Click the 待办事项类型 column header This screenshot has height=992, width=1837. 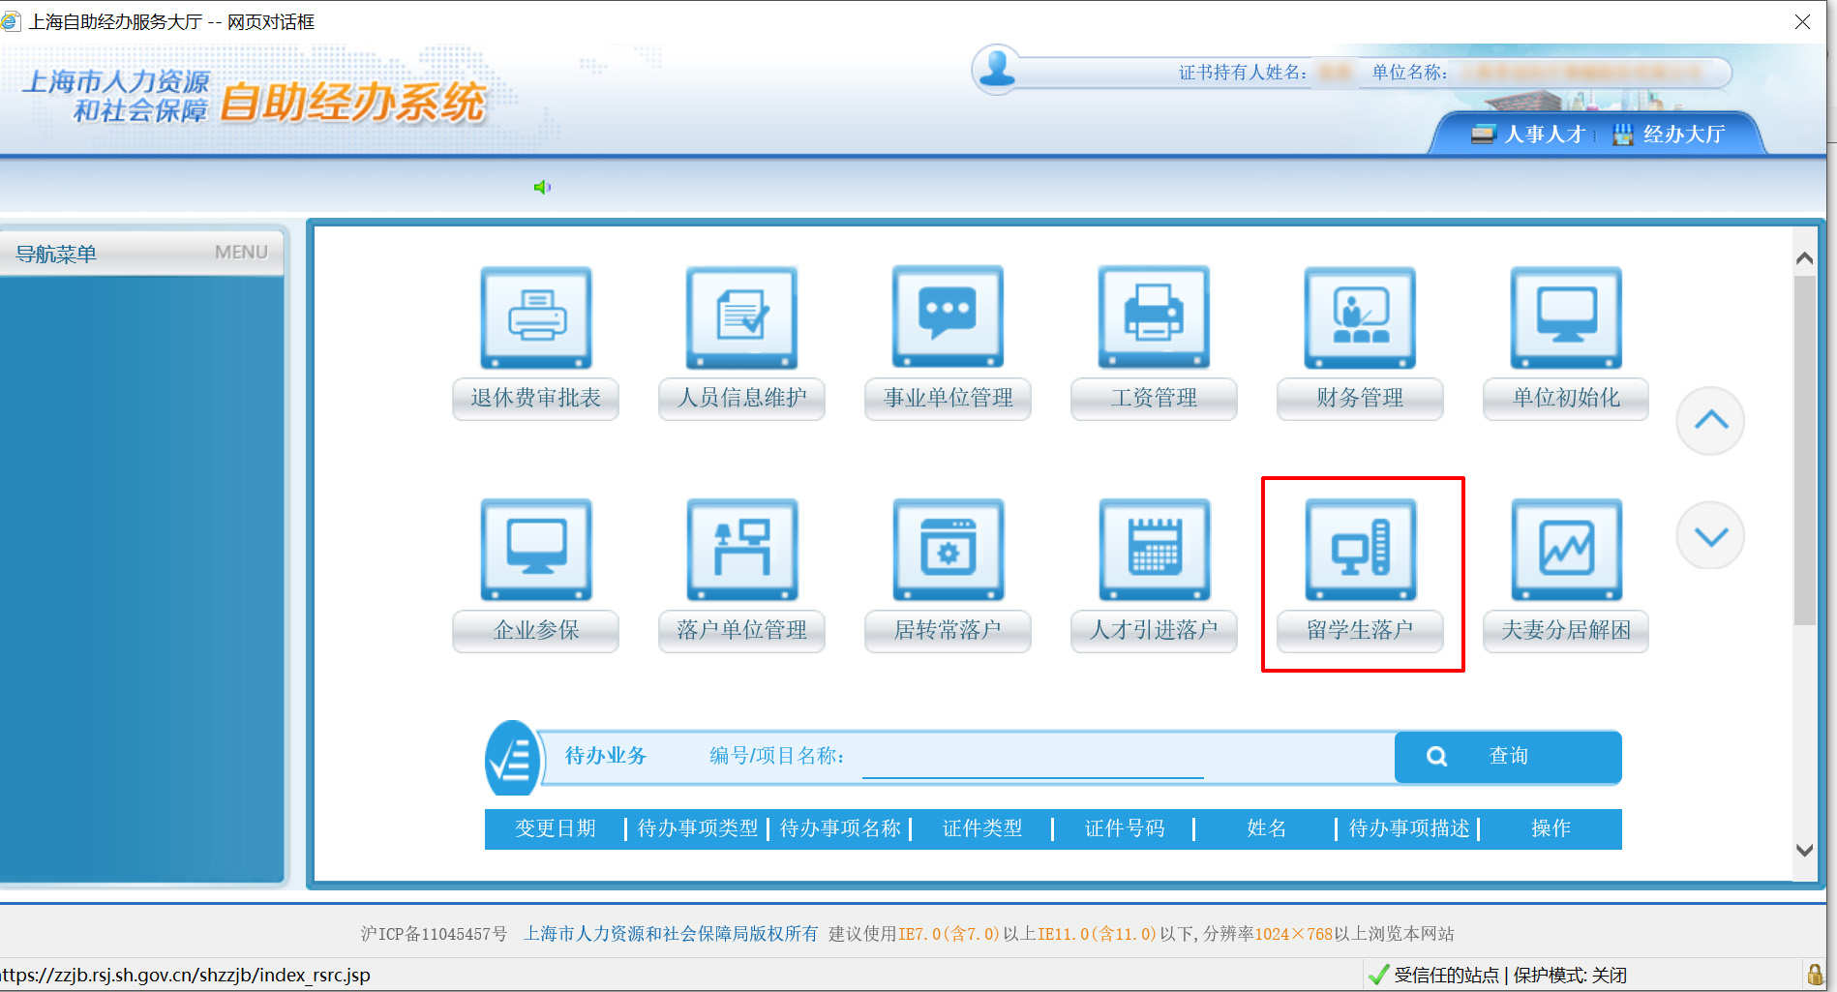(x=698, y=828)
